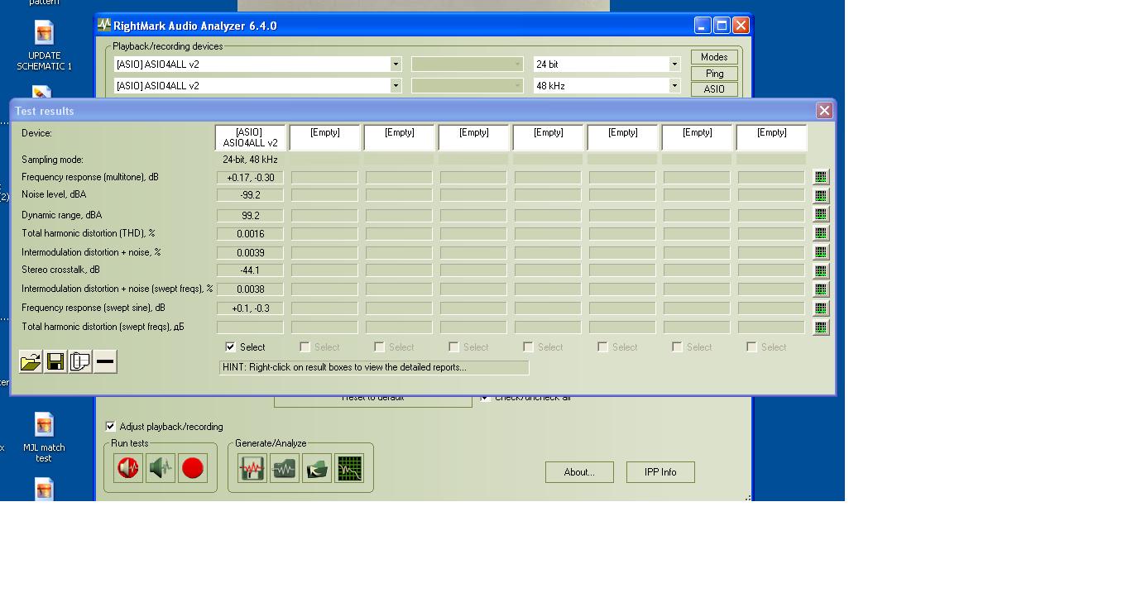Click the playback-only speaker test icon
The image size is (1132, 607).
161,468
